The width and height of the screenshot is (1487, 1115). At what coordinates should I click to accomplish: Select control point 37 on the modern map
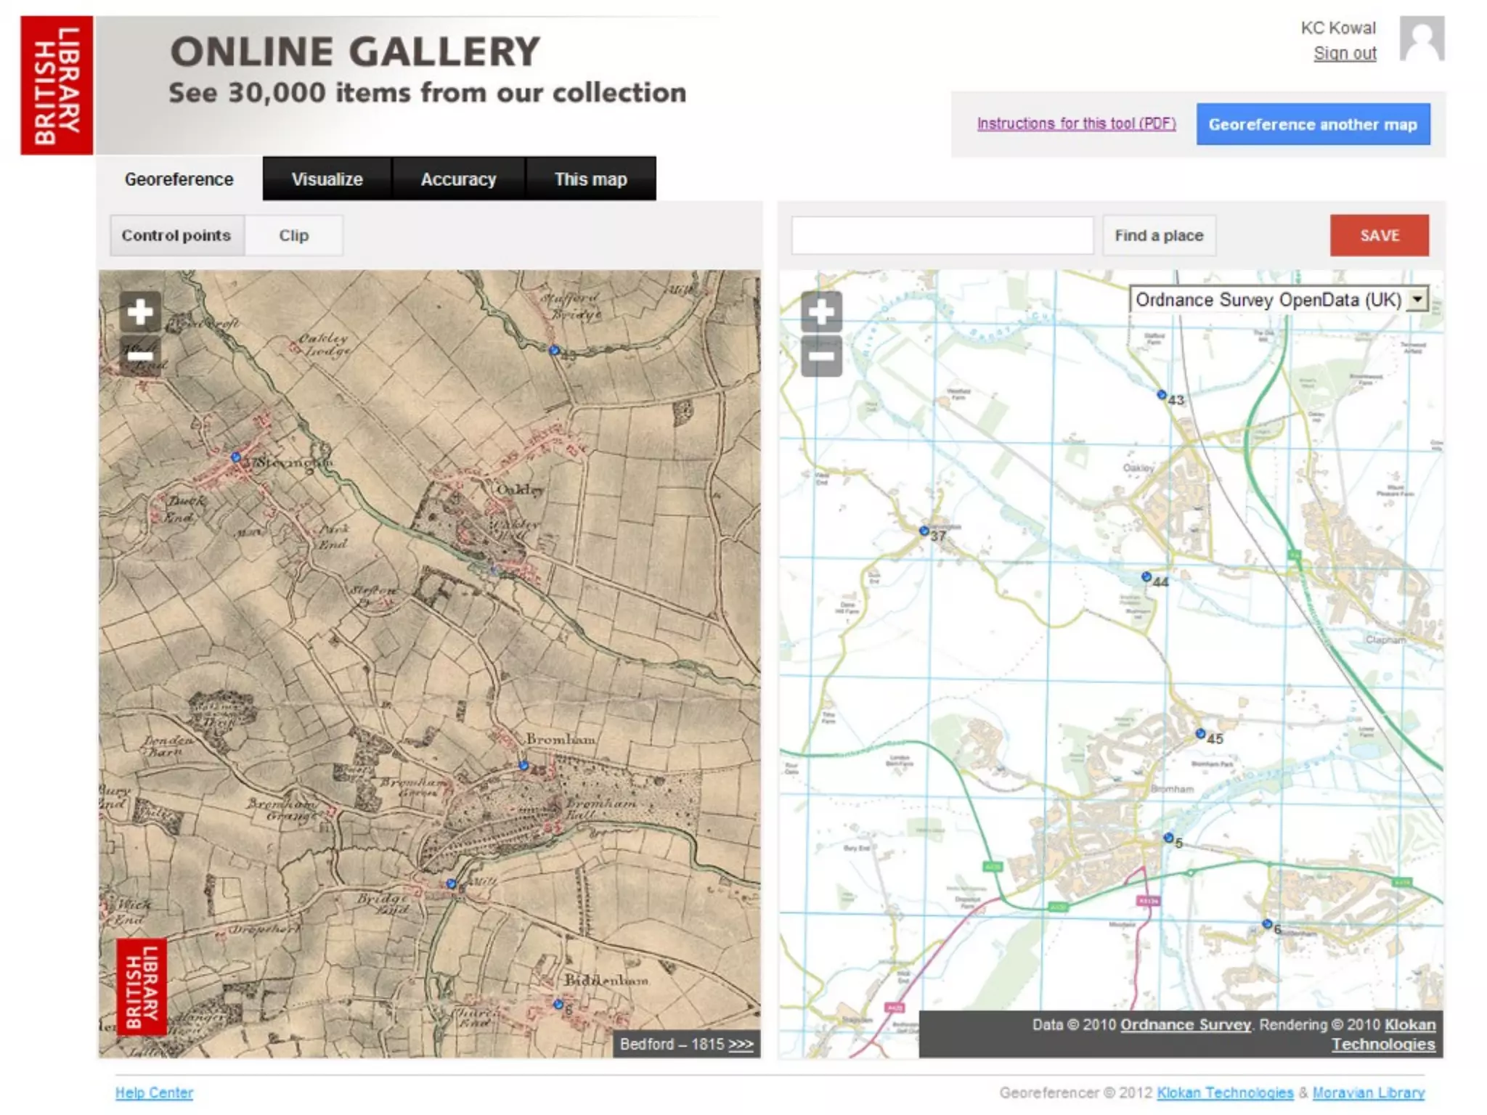[x=924, y=531]
